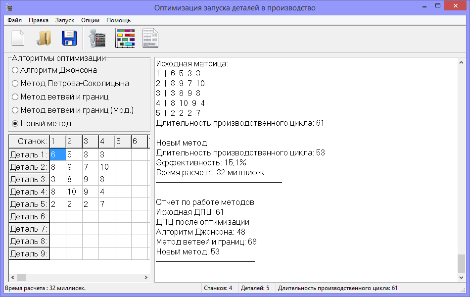This screenshot has width=470, height=297.
Task: Enable the Метод ветвей и границ method
Action: 15,97
